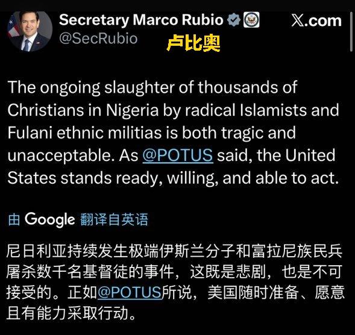This screenshot has width=355, height=335.
Task: Click the 由 character before Google
Action: tap(14, 219)
